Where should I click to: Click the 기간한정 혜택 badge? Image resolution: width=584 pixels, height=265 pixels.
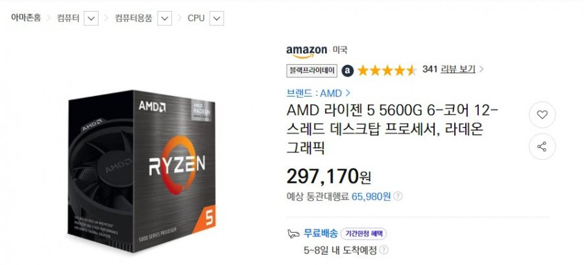tap(363, 234)
